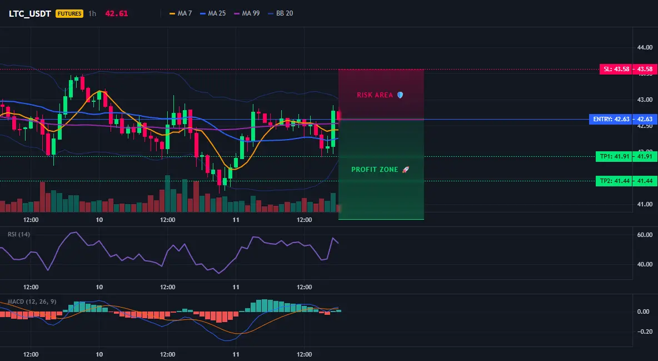Viewport: 658px width, 361px height.
Task: Toggle the MA 25 legend entry
Action: 213,13
